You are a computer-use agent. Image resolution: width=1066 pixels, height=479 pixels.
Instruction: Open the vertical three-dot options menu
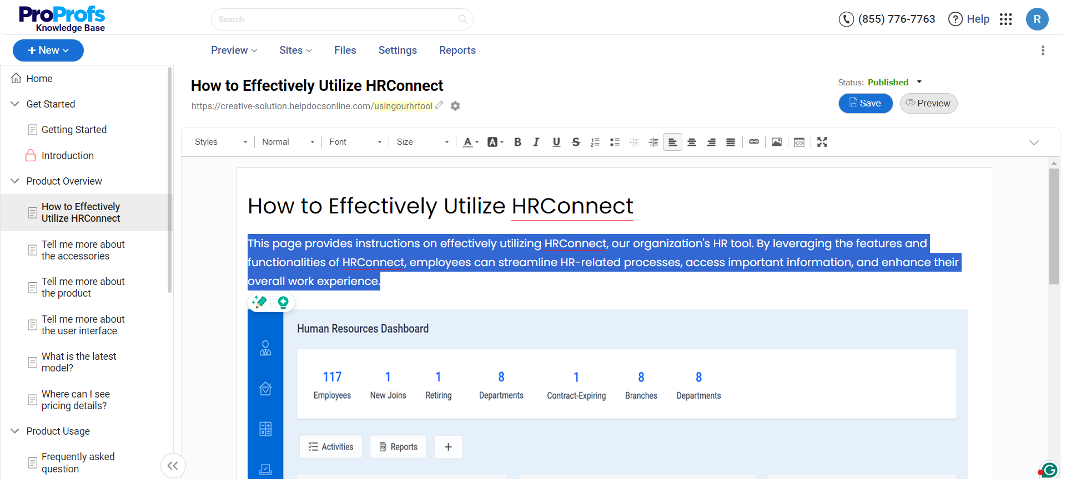click(x=1043, y=50)
